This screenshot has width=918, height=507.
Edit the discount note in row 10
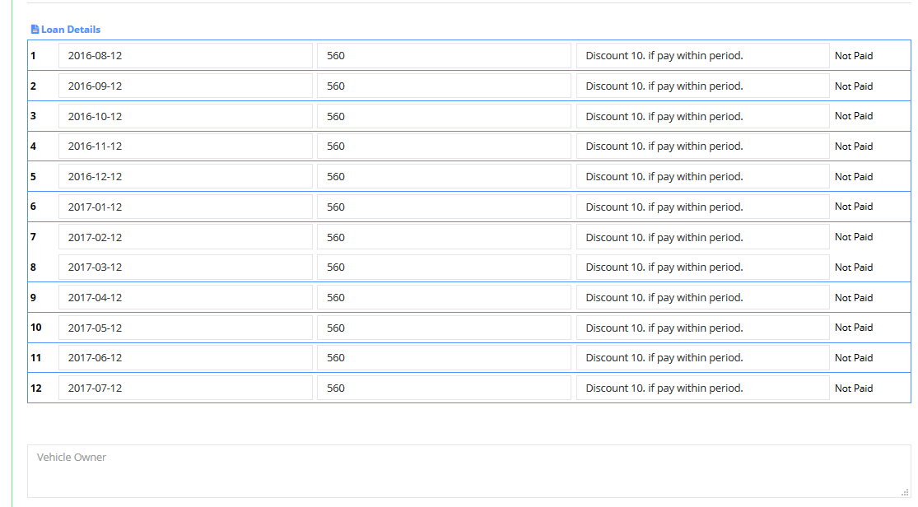coord(703,328)
